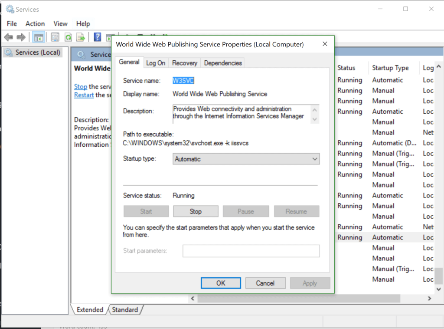This screenshot has width=444, height=329.
Task: Click the horizontal scrollbar right arrow
Action: [x=430, y=298]
